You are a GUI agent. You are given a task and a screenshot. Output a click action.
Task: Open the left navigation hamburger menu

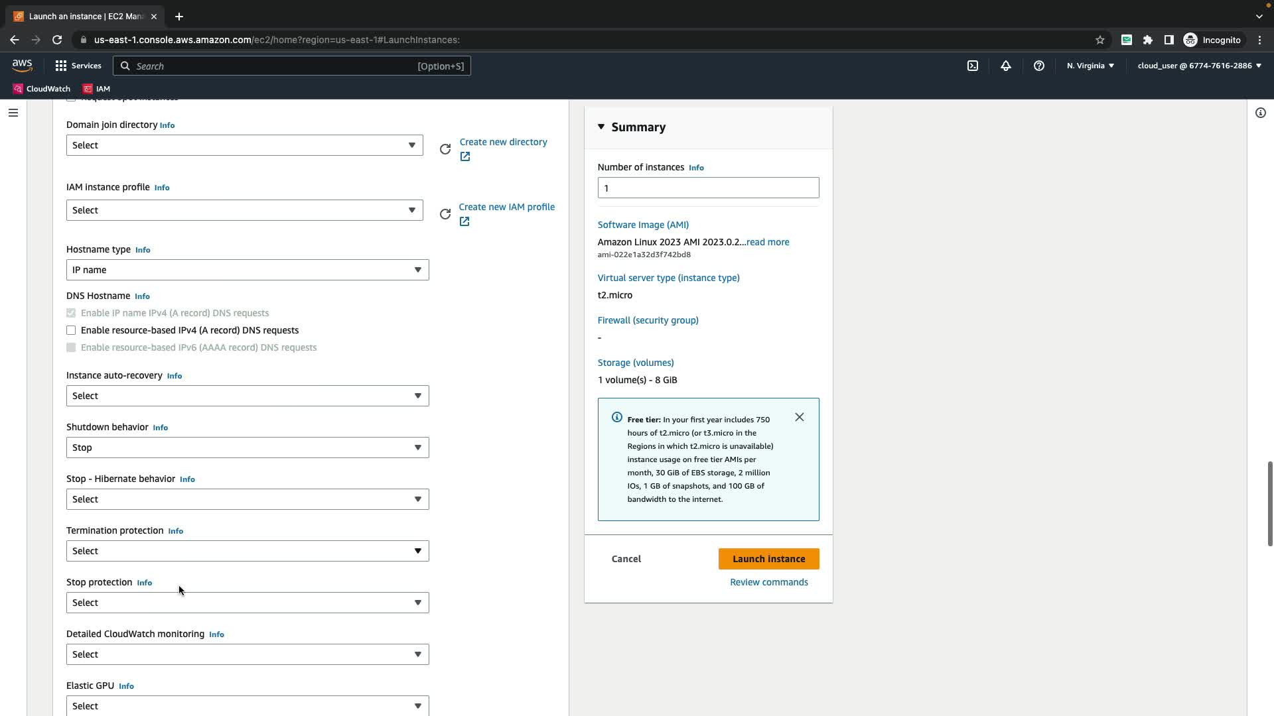click(x=13, y=113)
